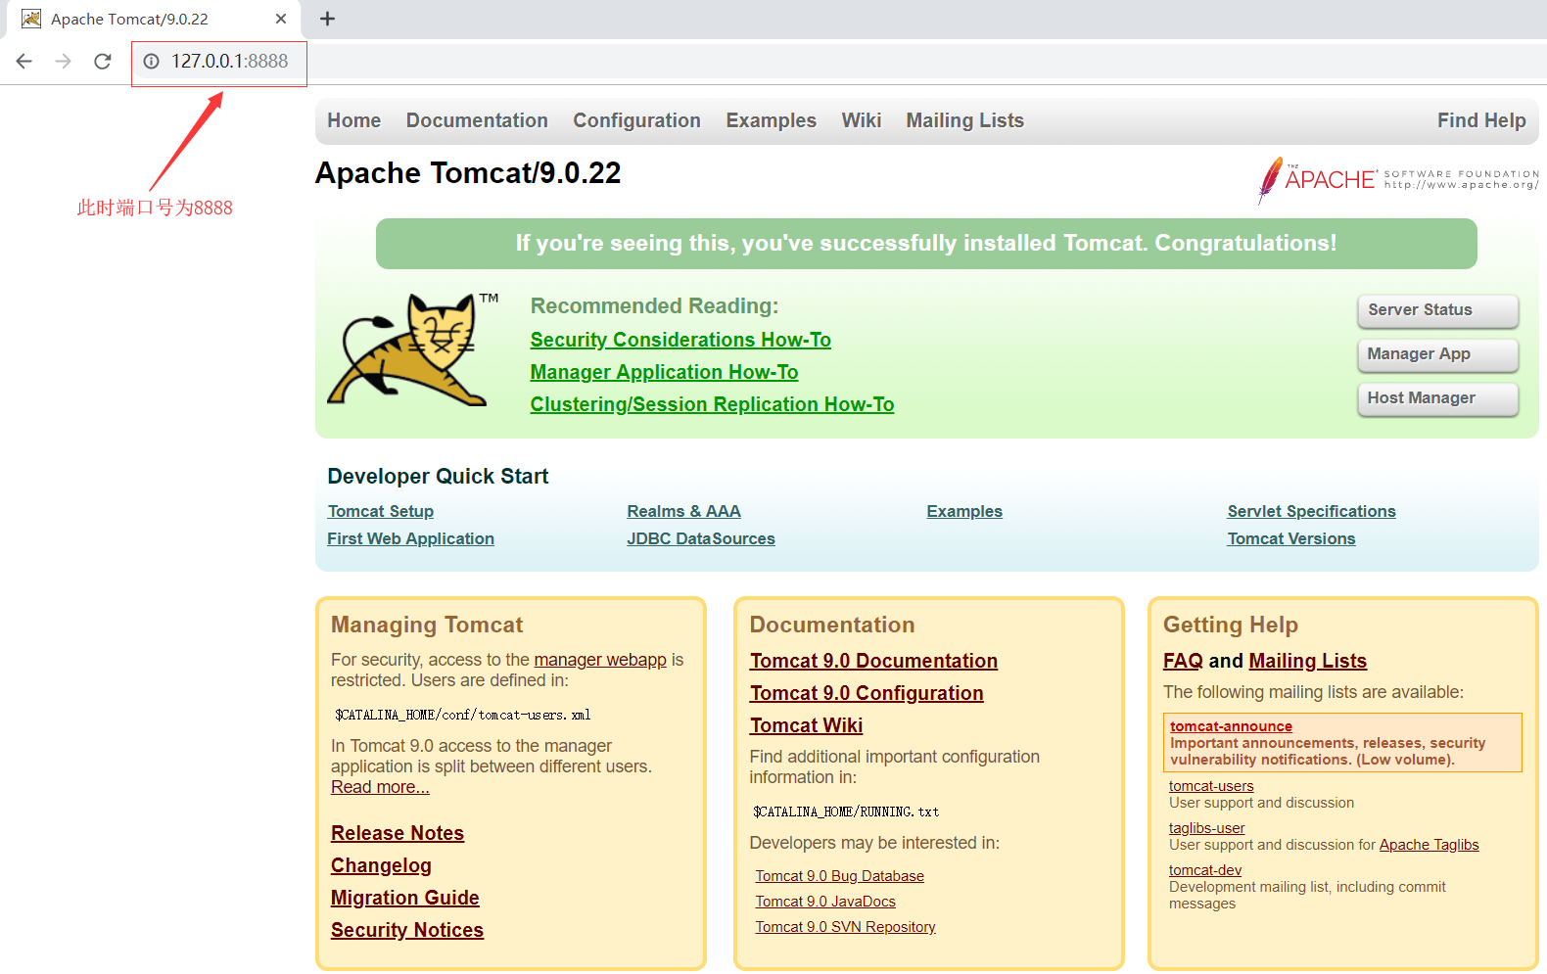Open the Tomcat Wiki link
1547x974 pixels.
(x=806, y=725)
